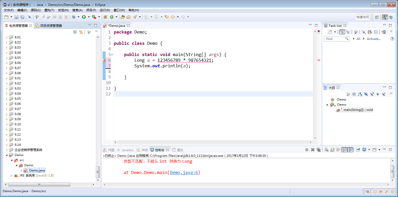Toggle Hide Non-Public Members green dot

coord(378,94)
